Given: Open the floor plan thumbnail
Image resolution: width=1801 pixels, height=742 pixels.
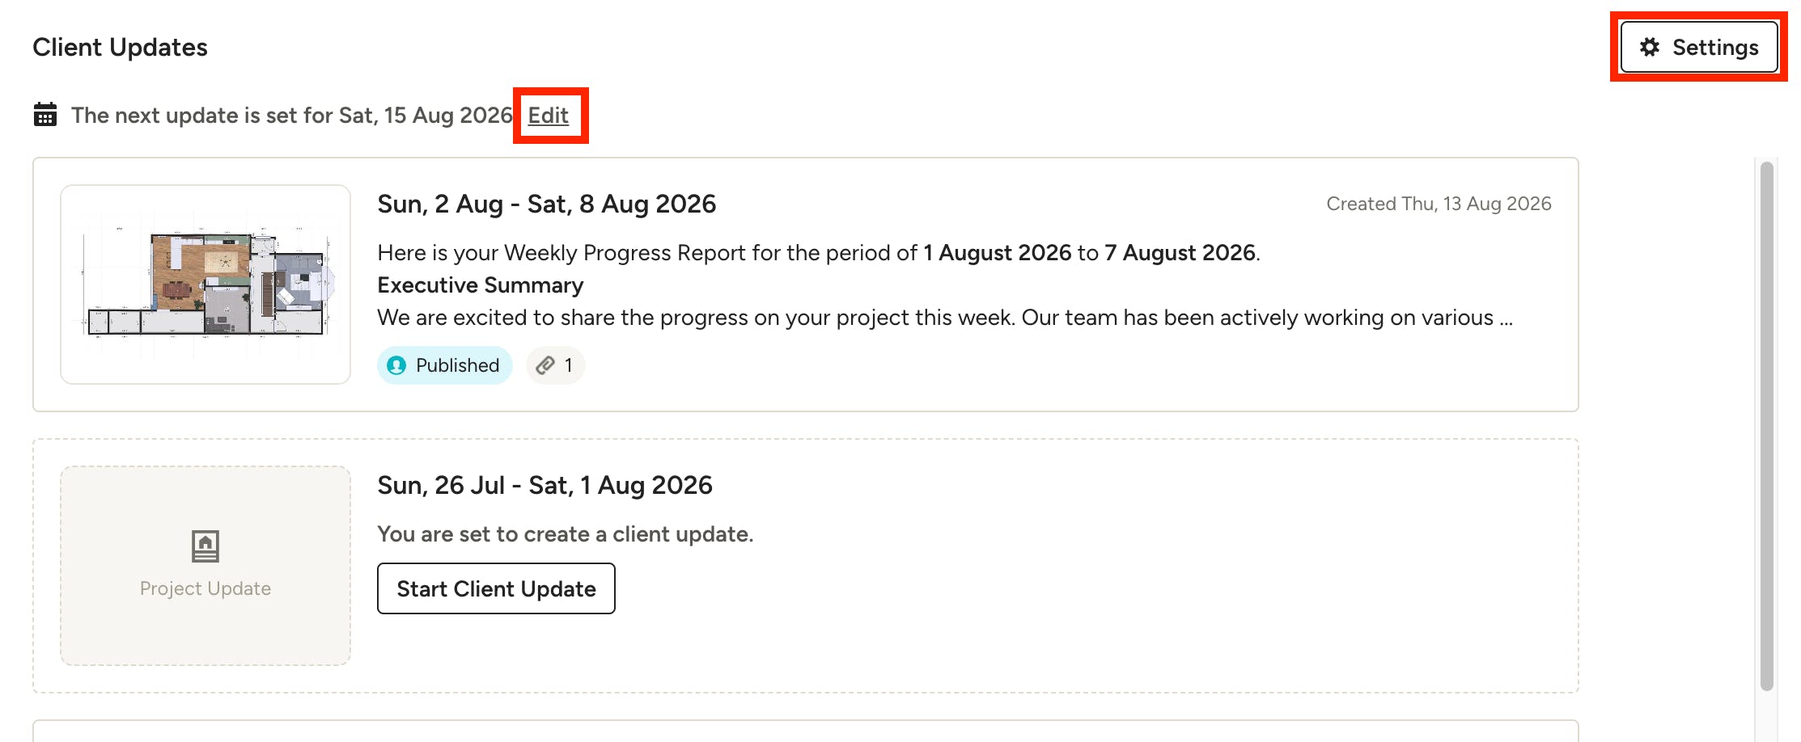Looking at the screenshot, I should pyautogui.click(x=206, y=285).
